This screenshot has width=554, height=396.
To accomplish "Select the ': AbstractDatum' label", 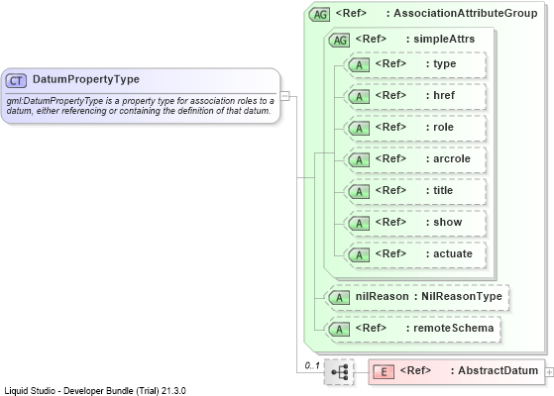I will tap(495, 370).
